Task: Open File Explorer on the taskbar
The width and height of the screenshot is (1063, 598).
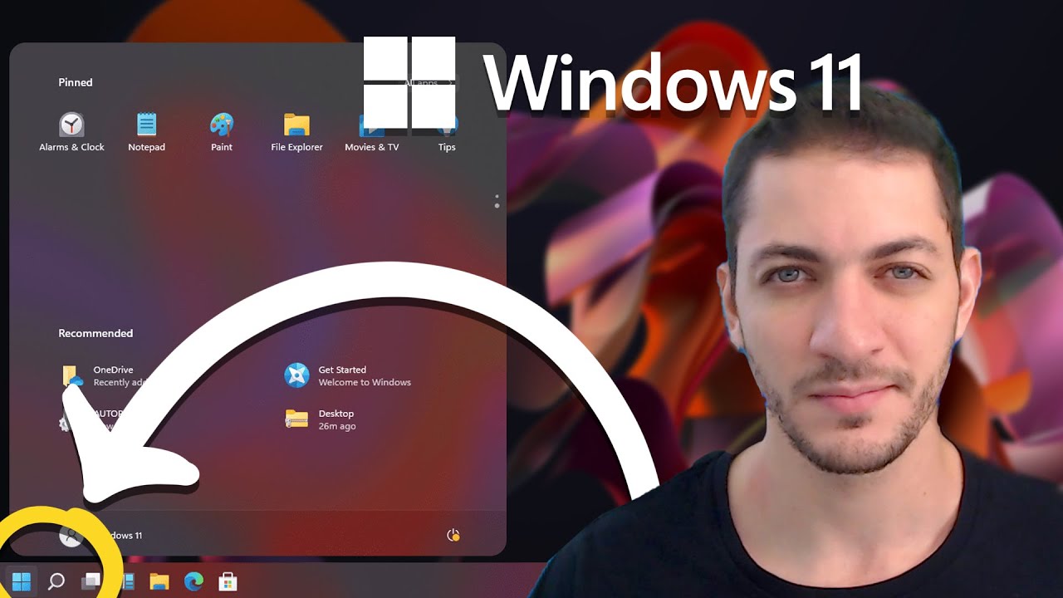Action: pos(159,581)
